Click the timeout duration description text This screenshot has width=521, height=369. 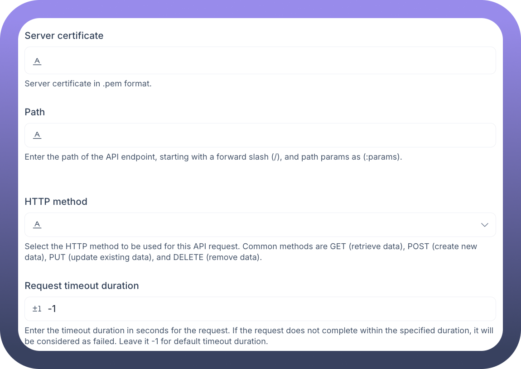258,331
